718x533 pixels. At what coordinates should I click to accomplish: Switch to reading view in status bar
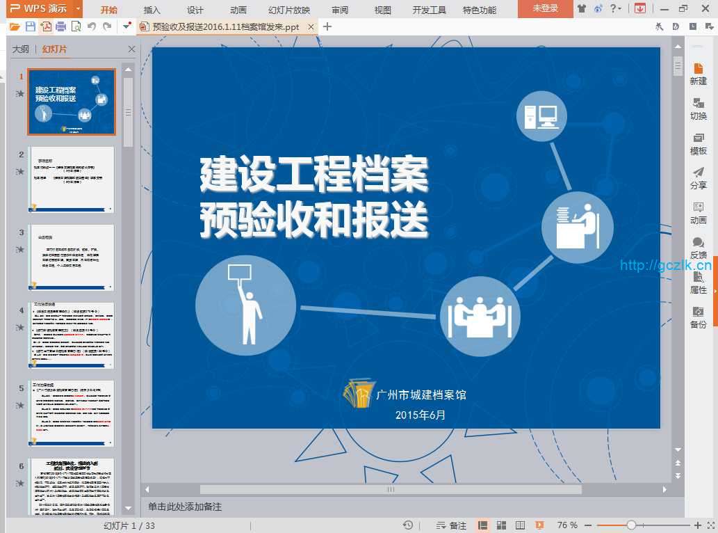coord(520,525)
